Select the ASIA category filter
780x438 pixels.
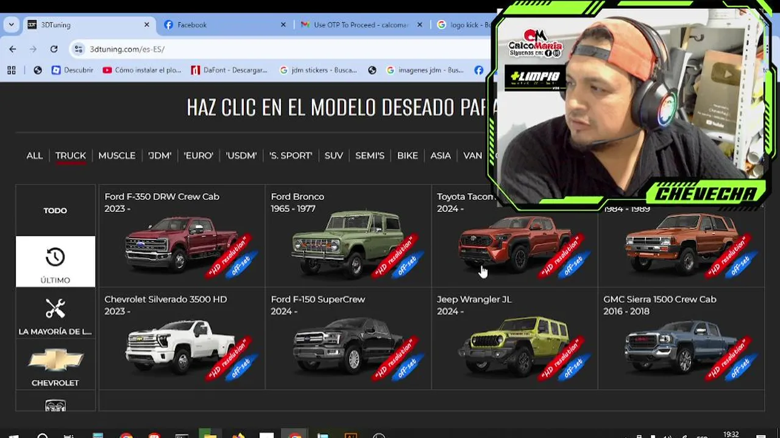[x=441, y=156]
